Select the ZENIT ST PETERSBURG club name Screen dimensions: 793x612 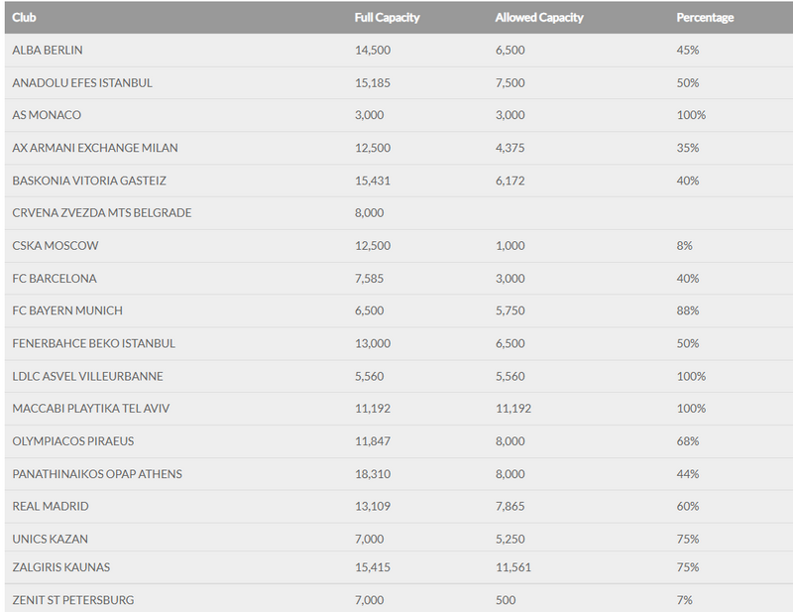(73, 600)
